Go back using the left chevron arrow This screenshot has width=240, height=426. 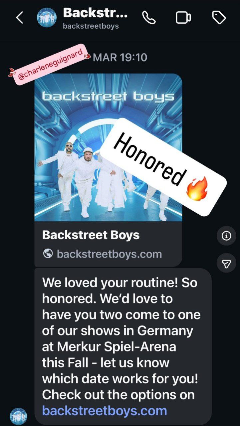[x=20, y=18]
